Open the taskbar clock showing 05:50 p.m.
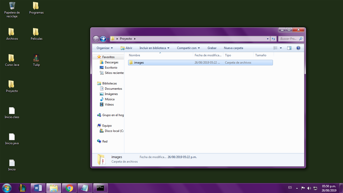 (x=329, y=188)
